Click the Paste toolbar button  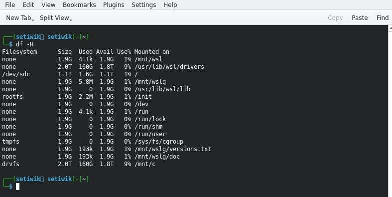coord(360,18)
